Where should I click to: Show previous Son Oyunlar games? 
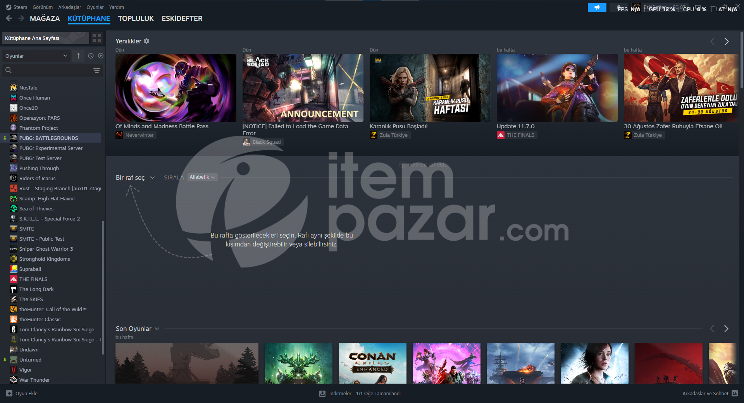pyautogui.click(x=712, y=329)
